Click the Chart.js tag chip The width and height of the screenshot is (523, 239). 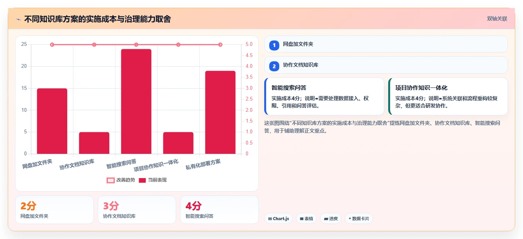click(278, 219)
